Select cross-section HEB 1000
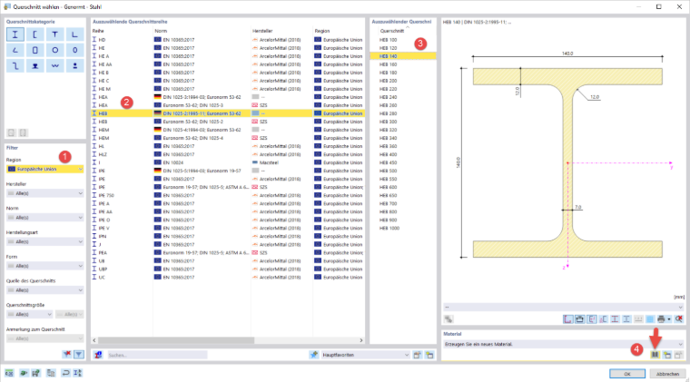Viewport: 690px width, 382px height. click(402, 228)
